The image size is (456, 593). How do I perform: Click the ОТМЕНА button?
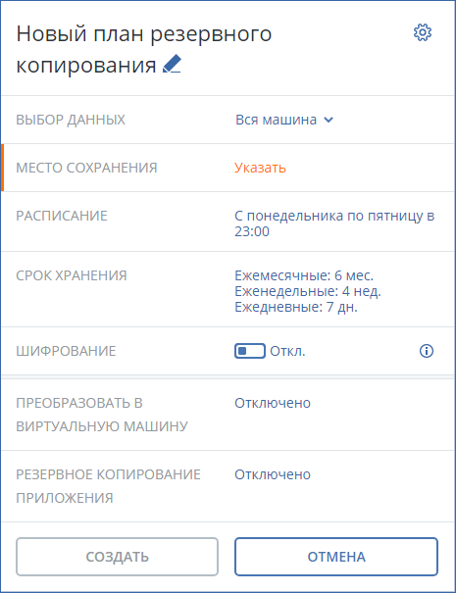pos(336,557)
